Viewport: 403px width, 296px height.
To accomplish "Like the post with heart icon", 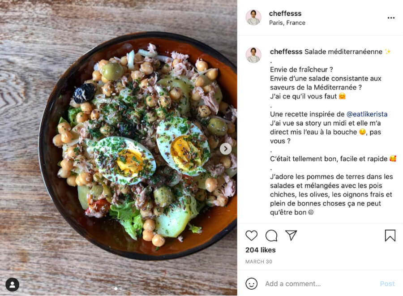I will 251,236.
